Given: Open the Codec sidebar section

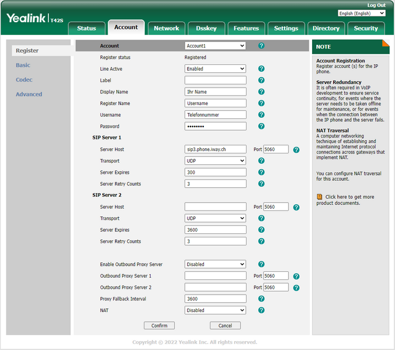Looking at the screenshot, I should coord(24,80).
